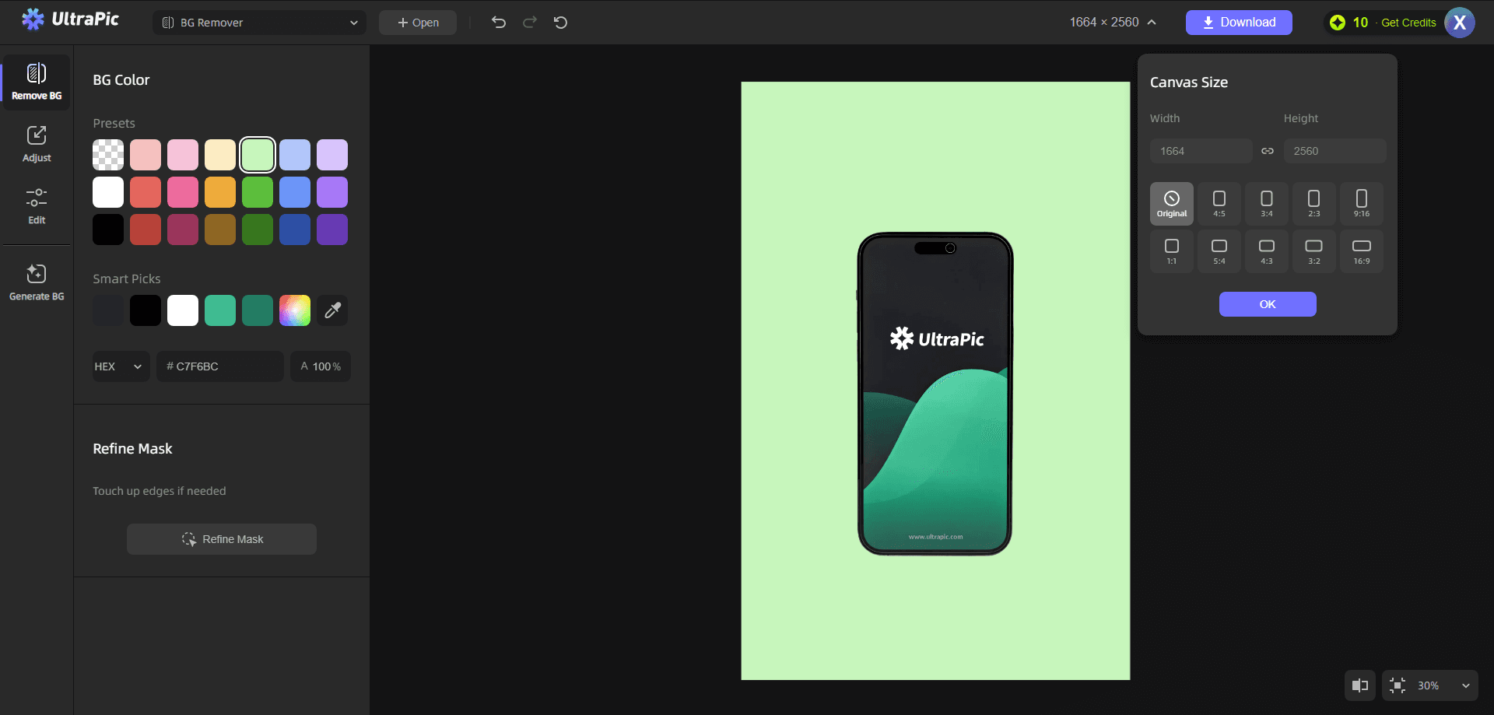The height and width of the screenshot is (715, 1494).
Task: Open the Adjust panel
Action: (37, 144)
